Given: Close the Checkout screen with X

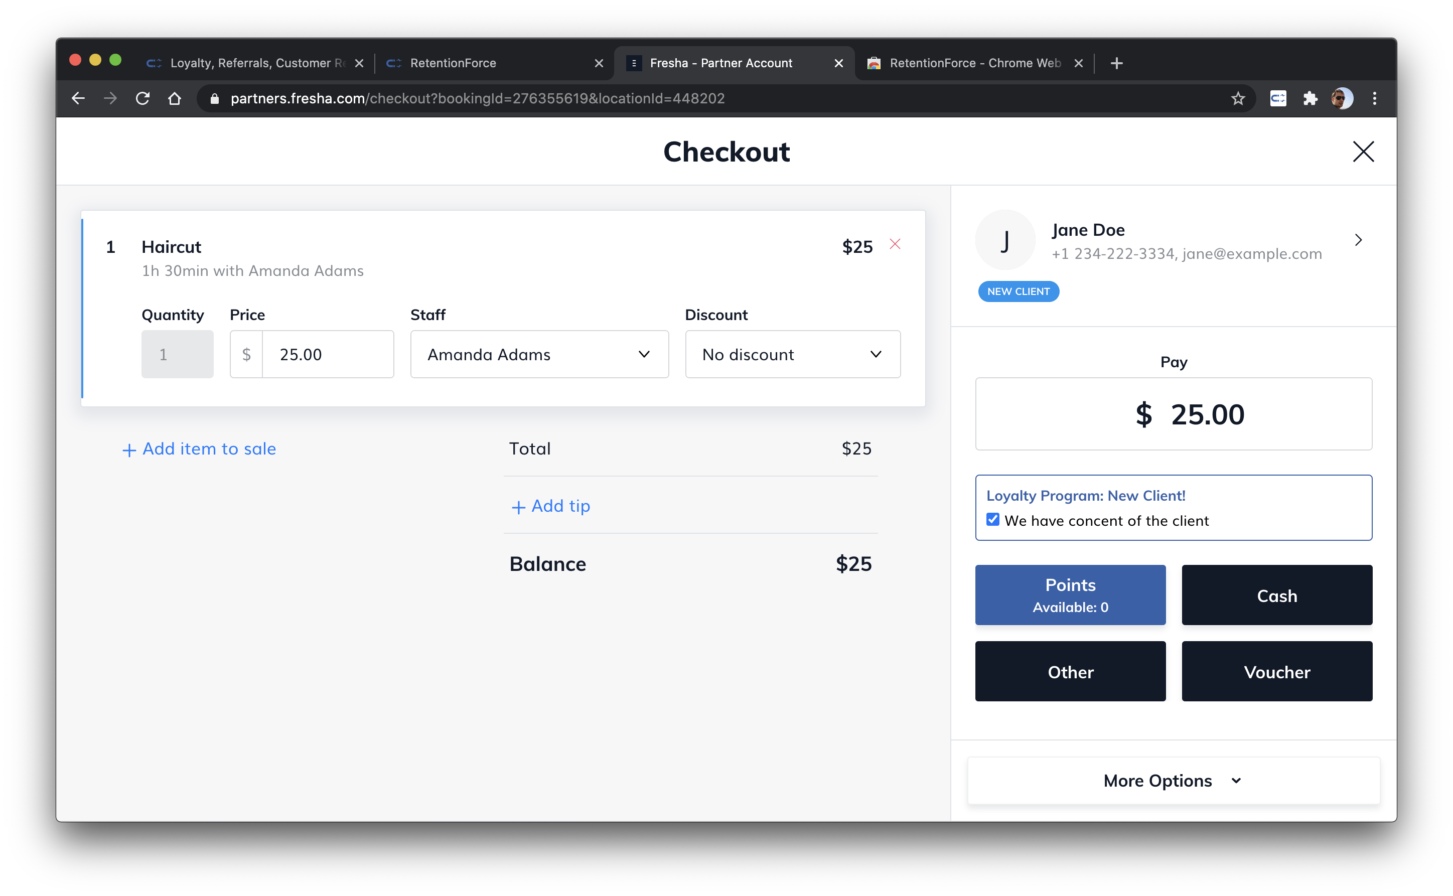Looking at the screenshot, I should [1363, 152].
